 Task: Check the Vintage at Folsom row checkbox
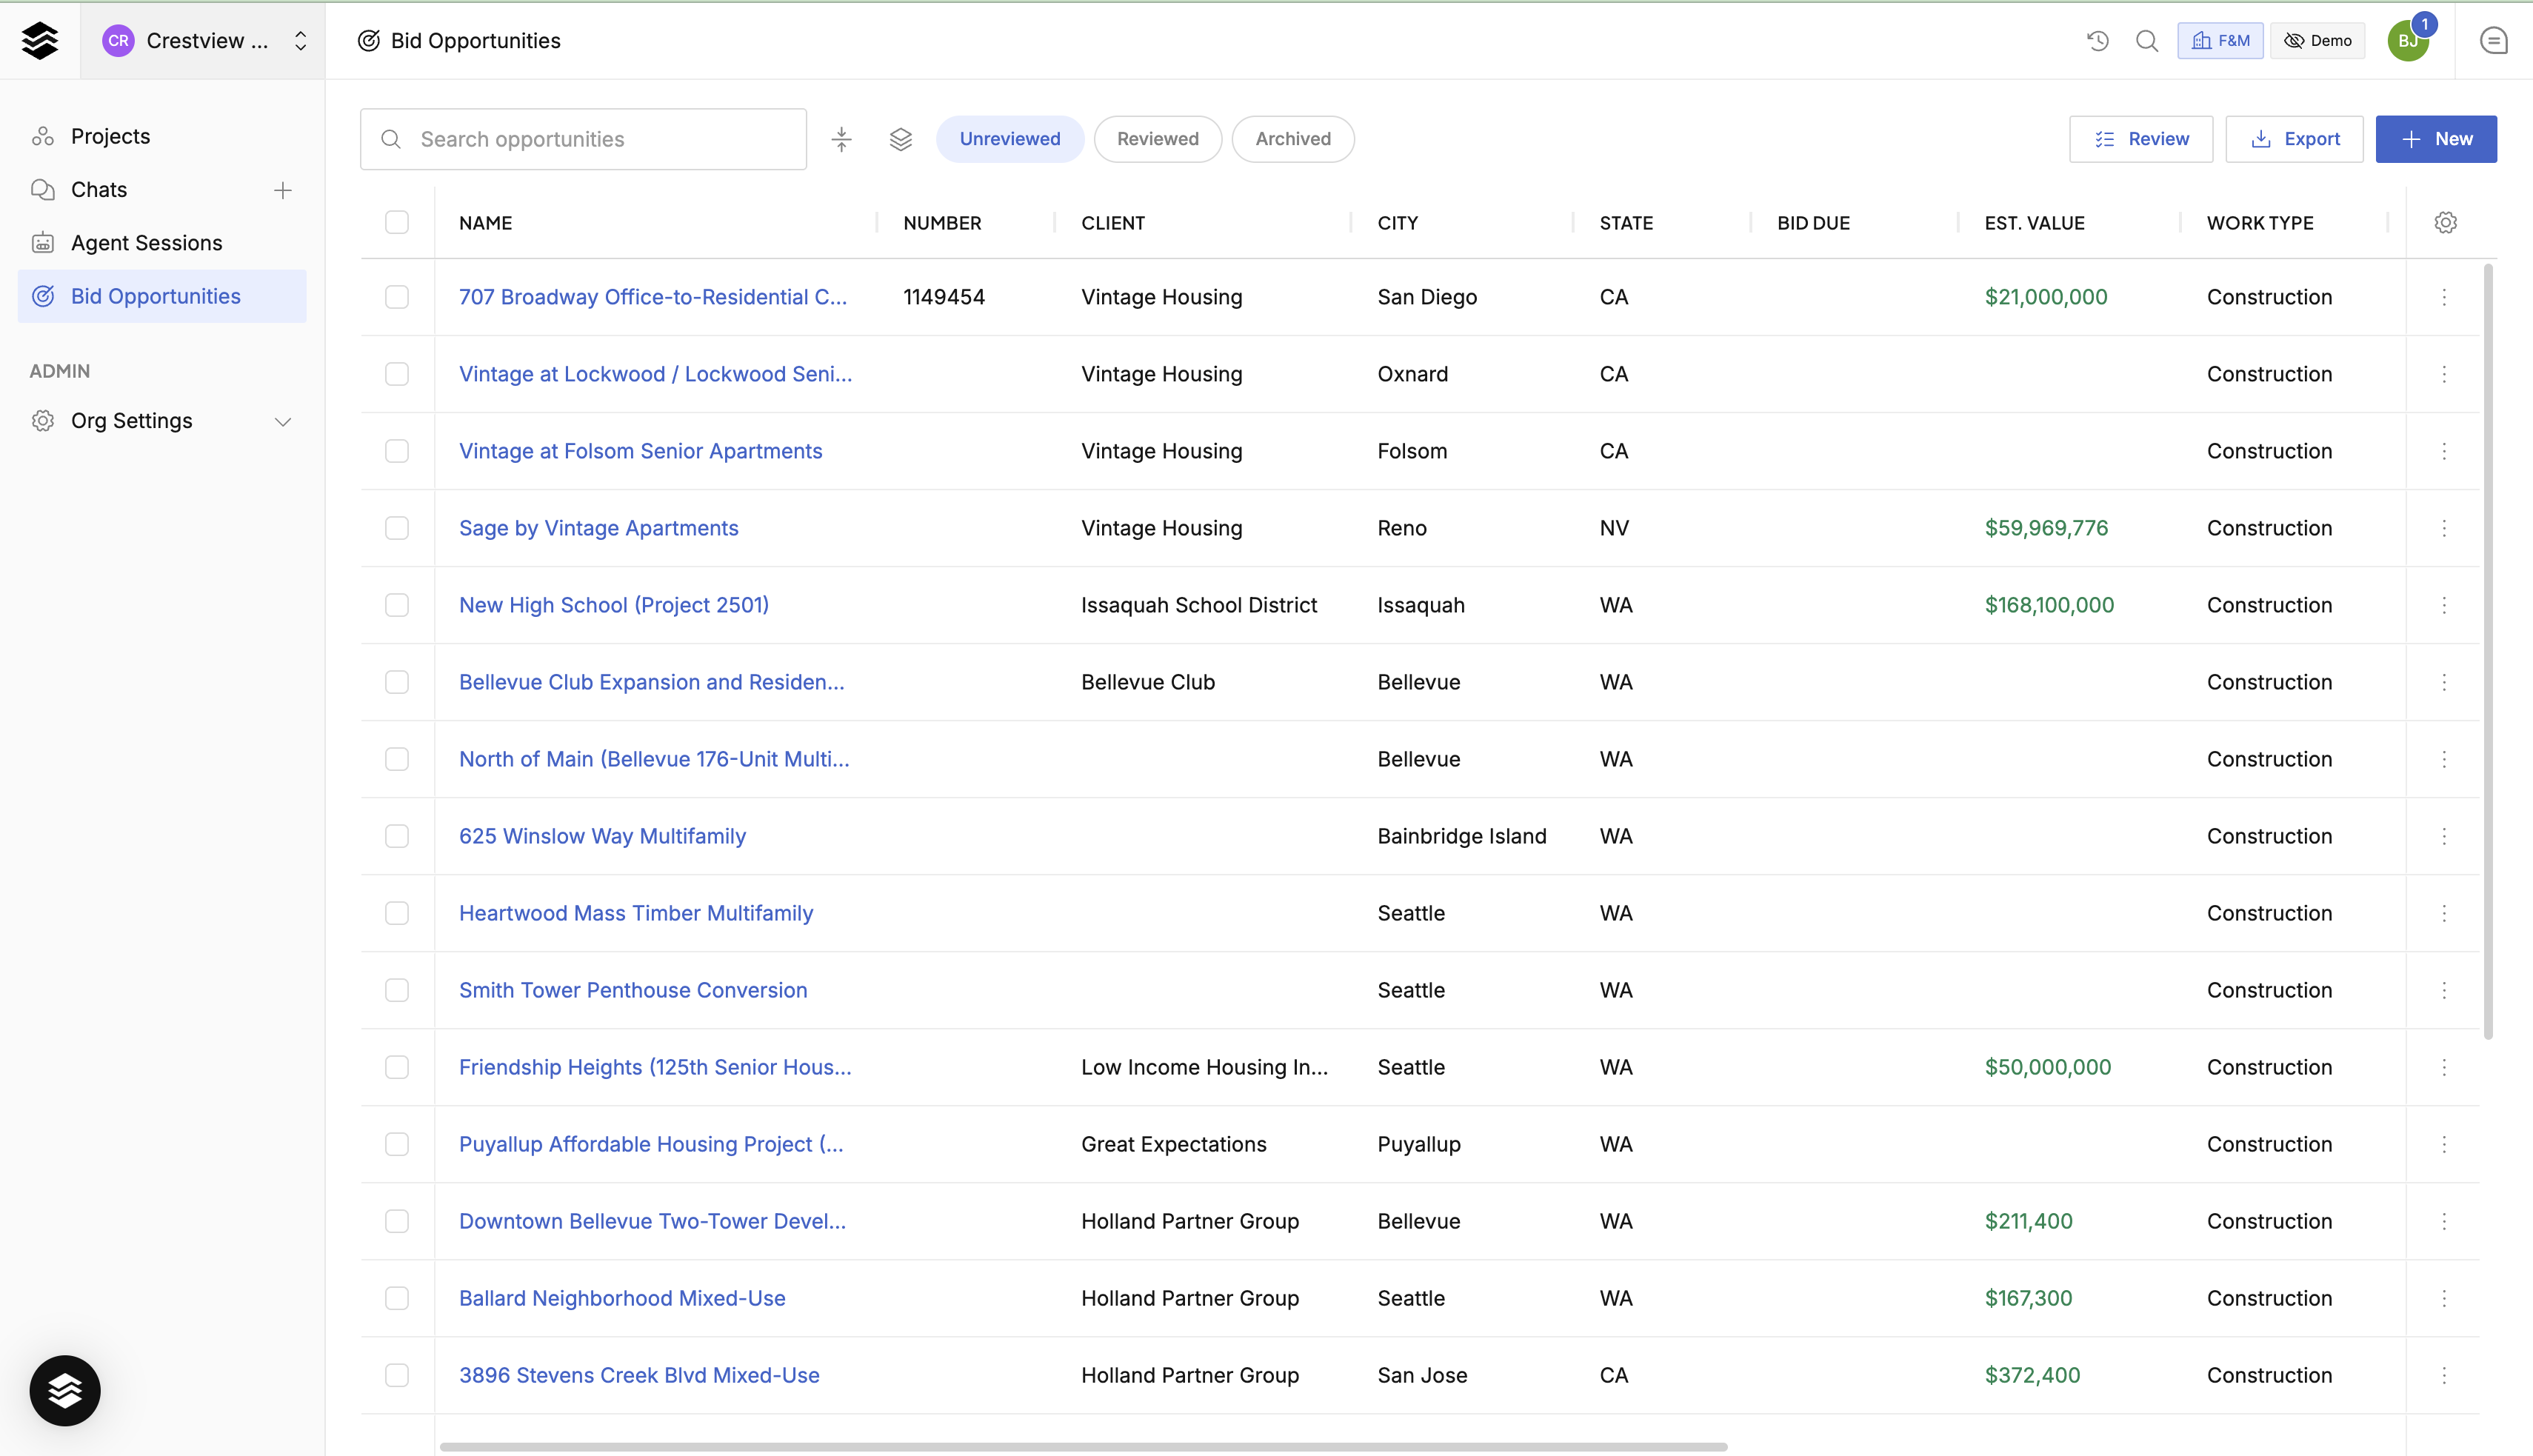(x=397, y=451)
